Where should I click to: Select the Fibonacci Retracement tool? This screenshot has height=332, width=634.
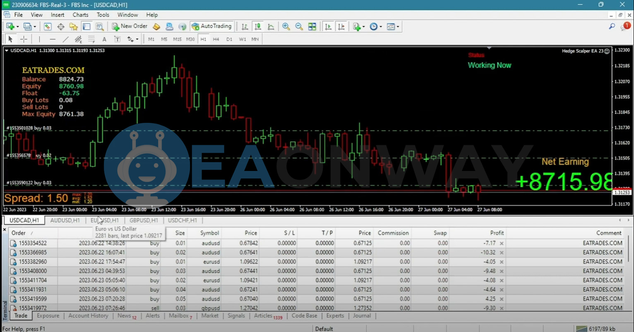click(91, 39)
